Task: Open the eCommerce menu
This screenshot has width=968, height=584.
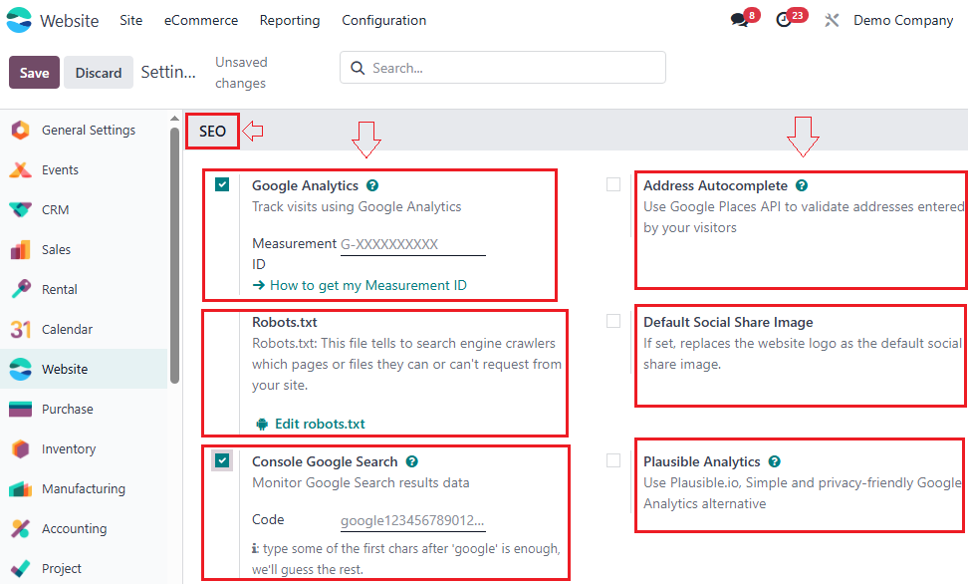Action: coord(200,20)
